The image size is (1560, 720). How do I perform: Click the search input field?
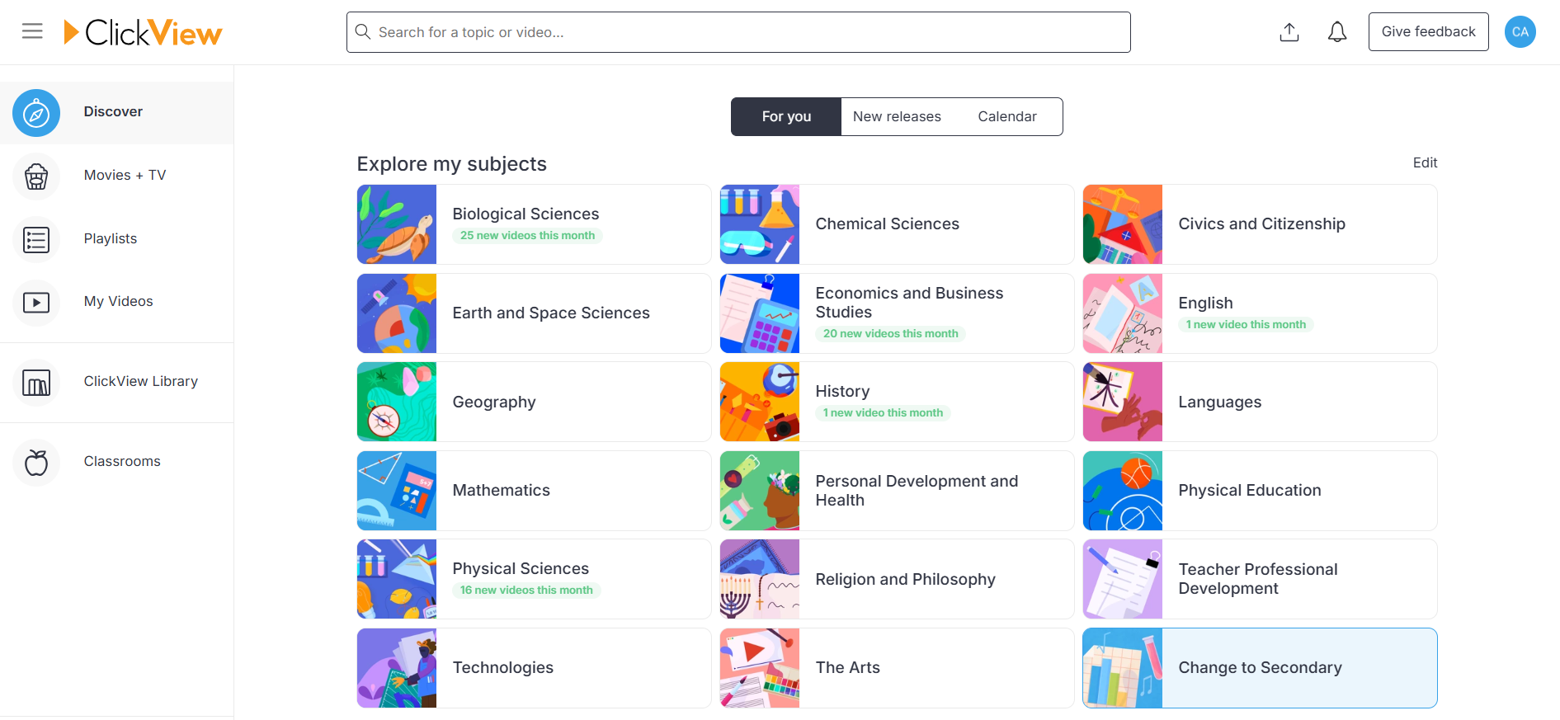point(738,32)
